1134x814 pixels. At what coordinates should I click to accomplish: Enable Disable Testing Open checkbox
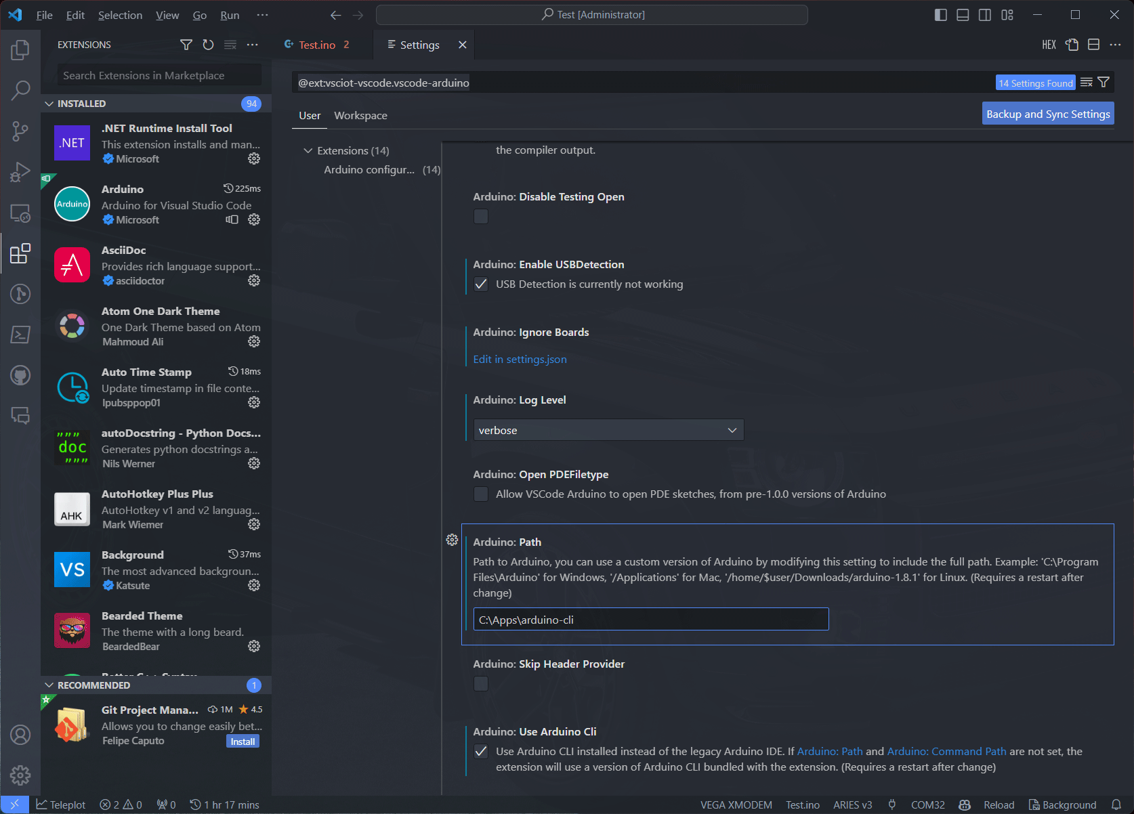coord(481,217)
